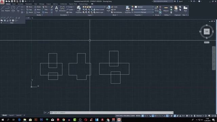Viewport: 217px width, 122px height.
Task: Toggle polar tracking in status bar
Action: pyautogui.click(x=156, y=116)
